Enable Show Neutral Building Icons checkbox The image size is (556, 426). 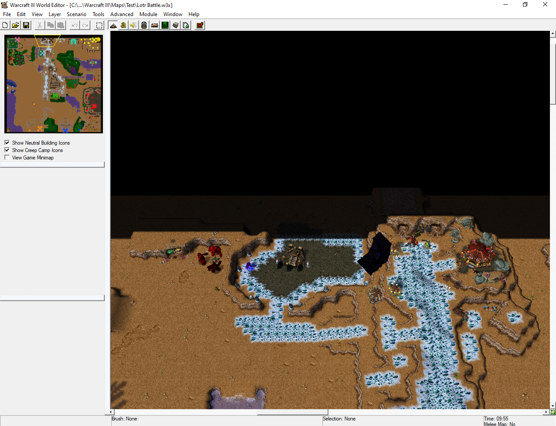point(7,142)
